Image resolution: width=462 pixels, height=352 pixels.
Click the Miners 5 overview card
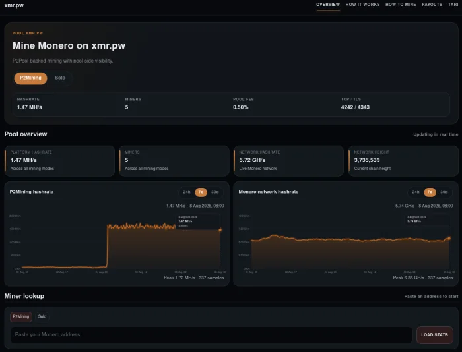click(x=174, y=161)
